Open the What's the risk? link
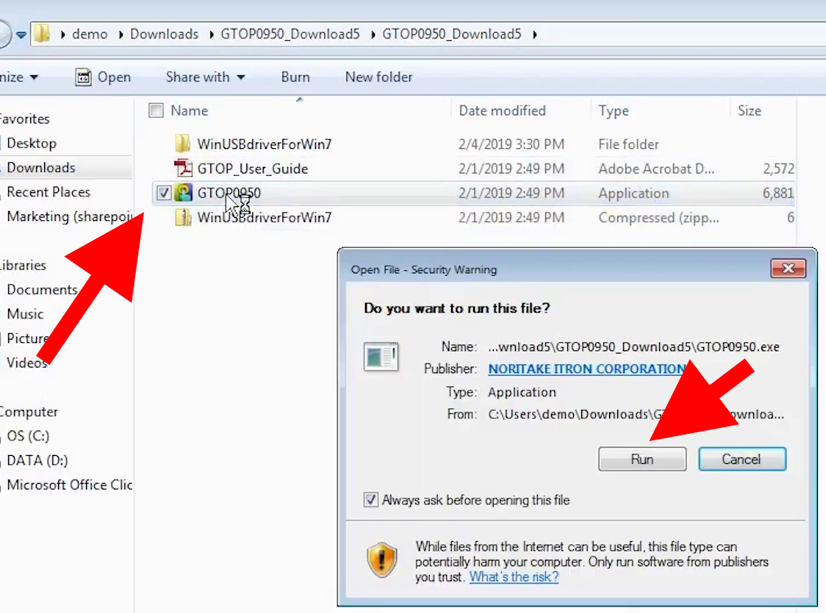This screenshot has width=826, height=613. pos(513,577)
